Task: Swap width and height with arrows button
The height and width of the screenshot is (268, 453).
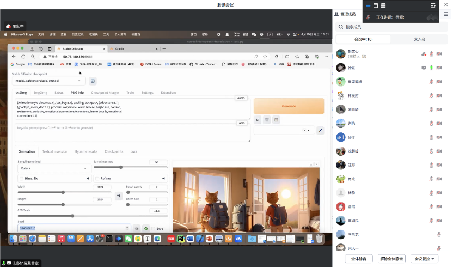Action: (119, 196)
